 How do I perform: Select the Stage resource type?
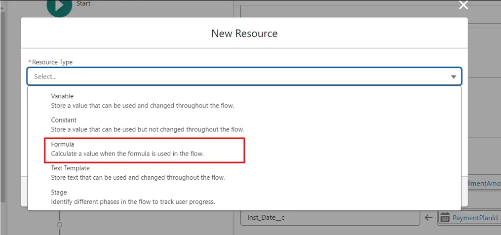pyautogui.click(x=59, y=192)
